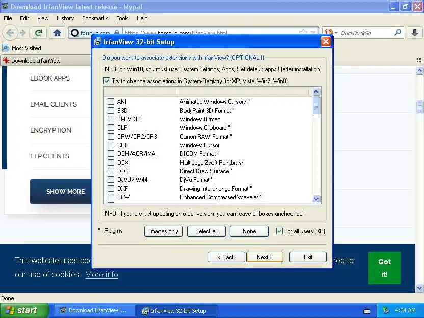Click the browser Back arrow button
Viewport: 424px width, 318px height.
[x=10, y=33]
